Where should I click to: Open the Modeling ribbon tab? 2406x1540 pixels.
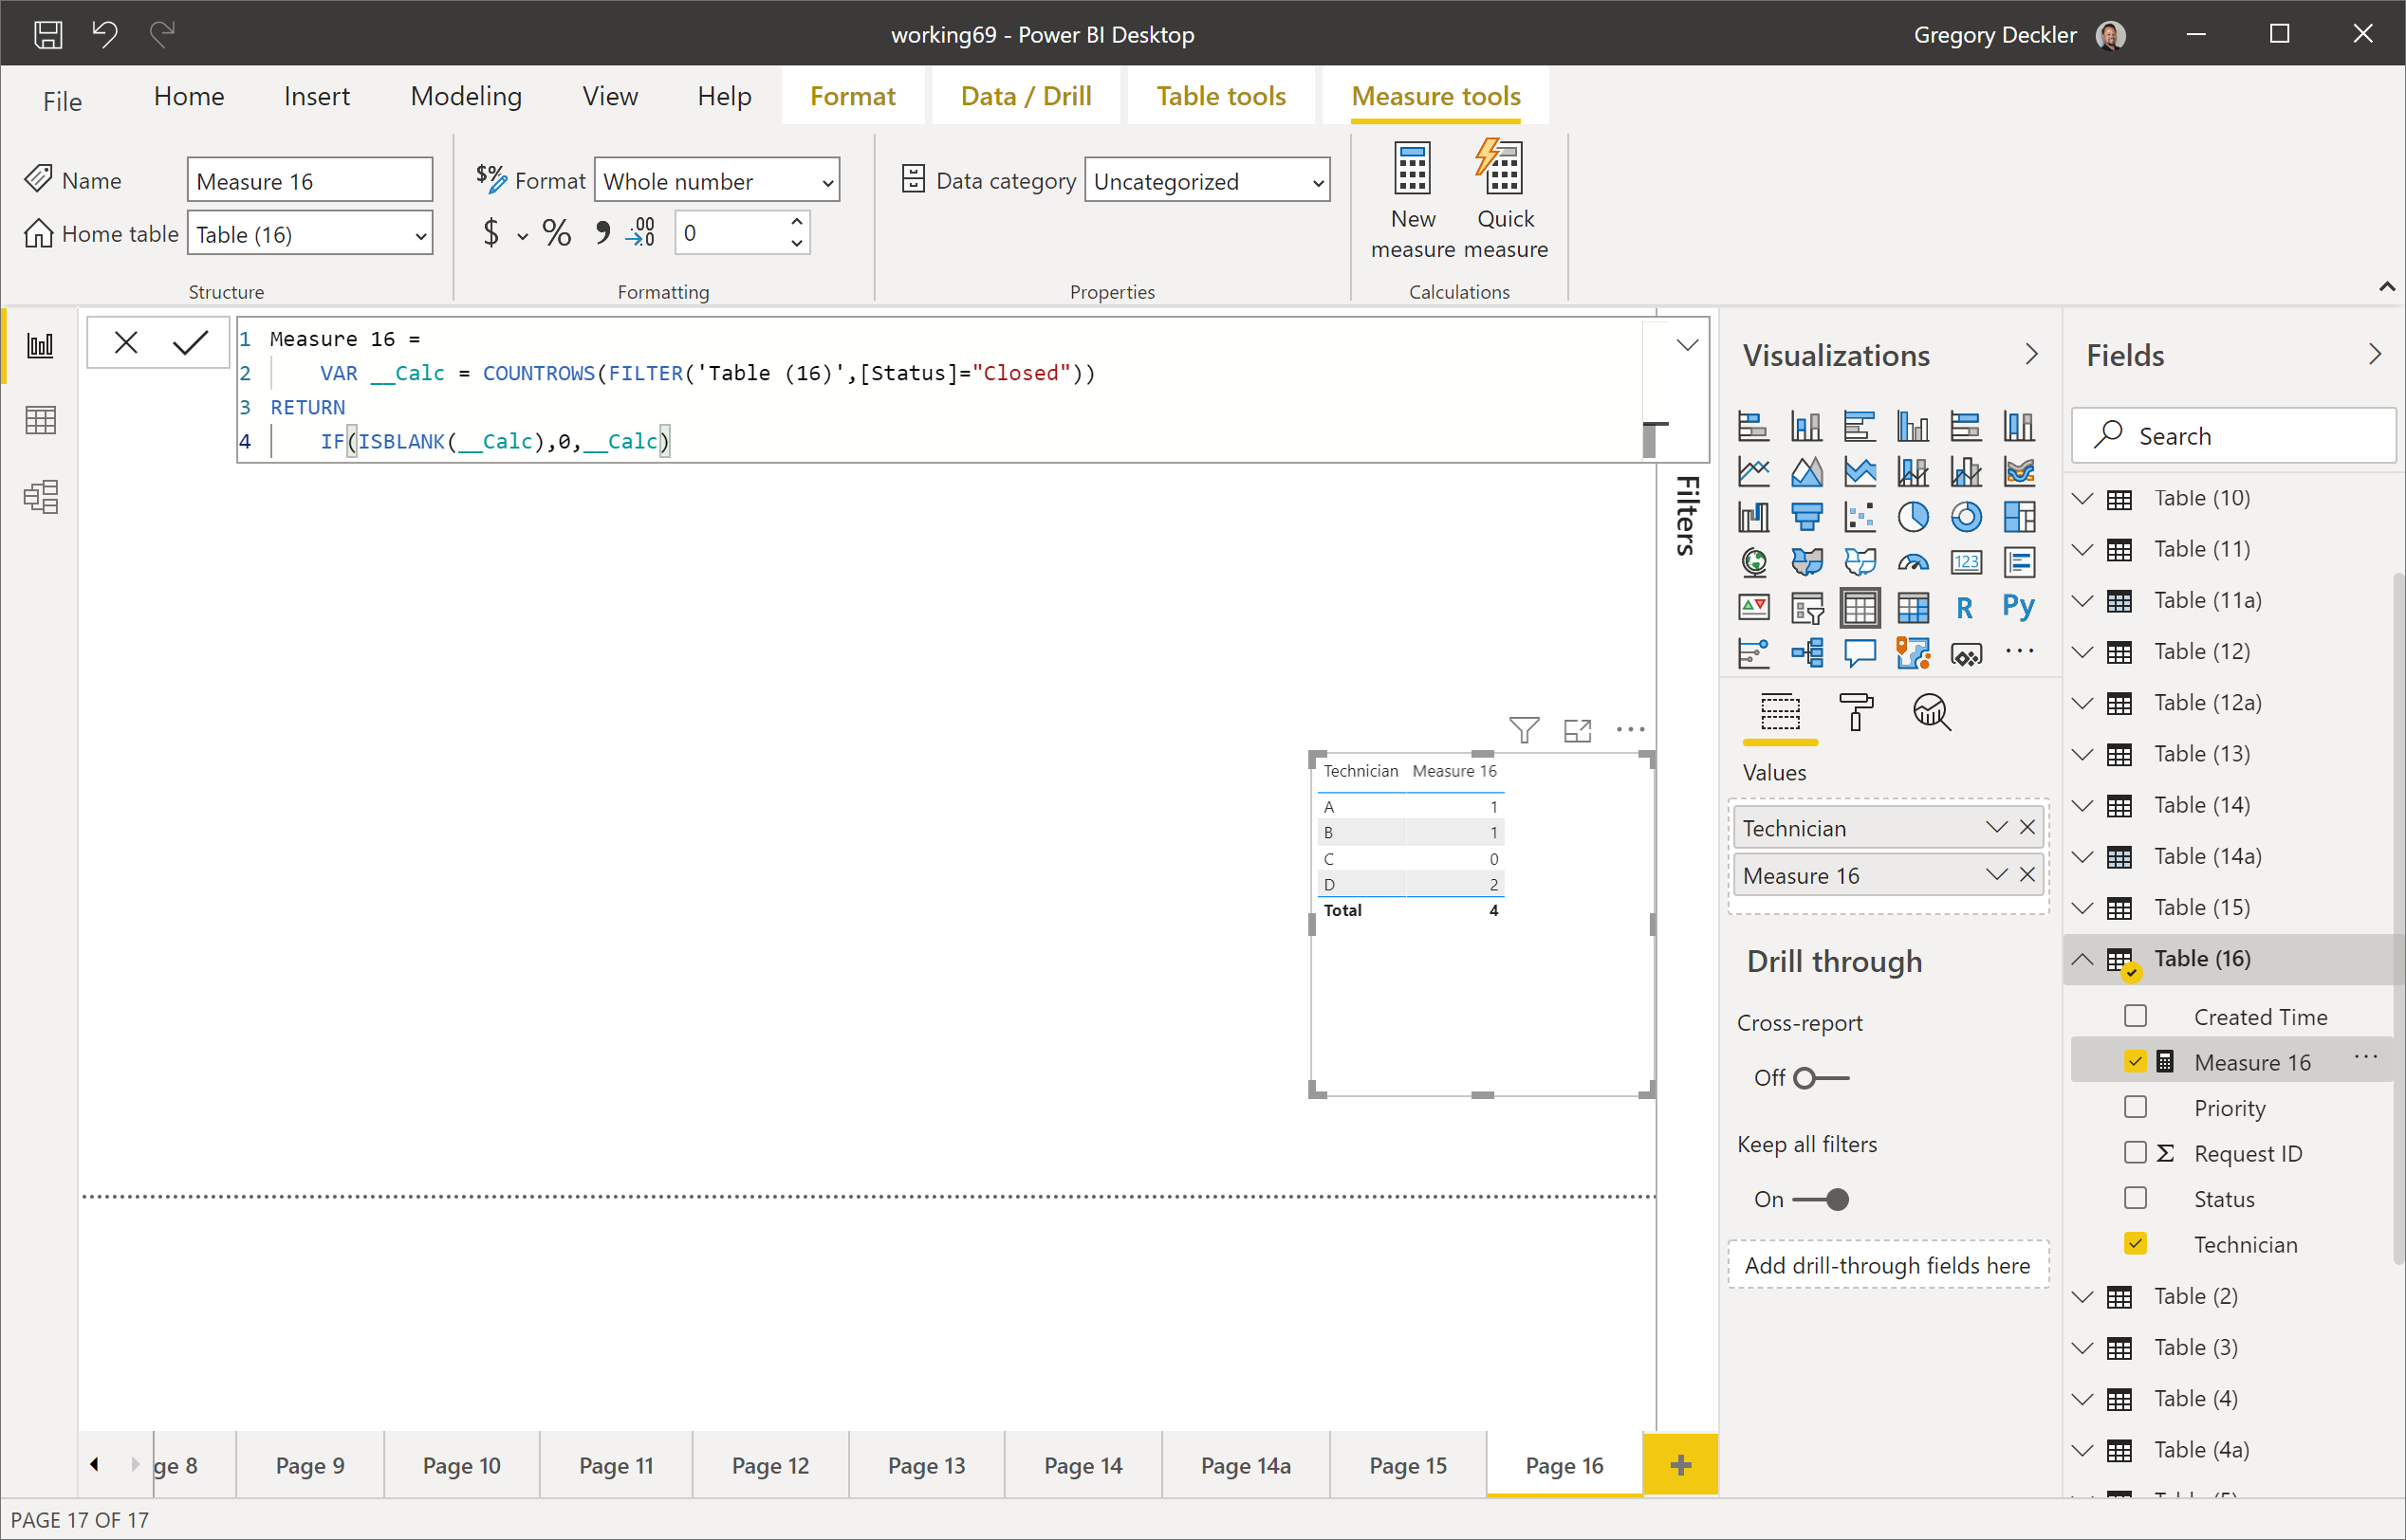[x=466, y=96]
